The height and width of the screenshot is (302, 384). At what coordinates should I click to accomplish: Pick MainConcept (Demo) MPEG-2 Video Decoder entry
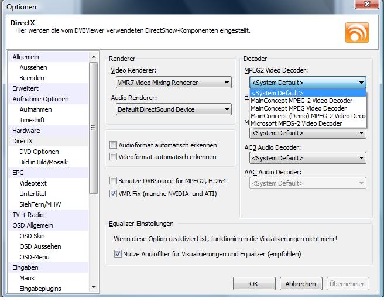pyautogui.click(x=307, y=116)
